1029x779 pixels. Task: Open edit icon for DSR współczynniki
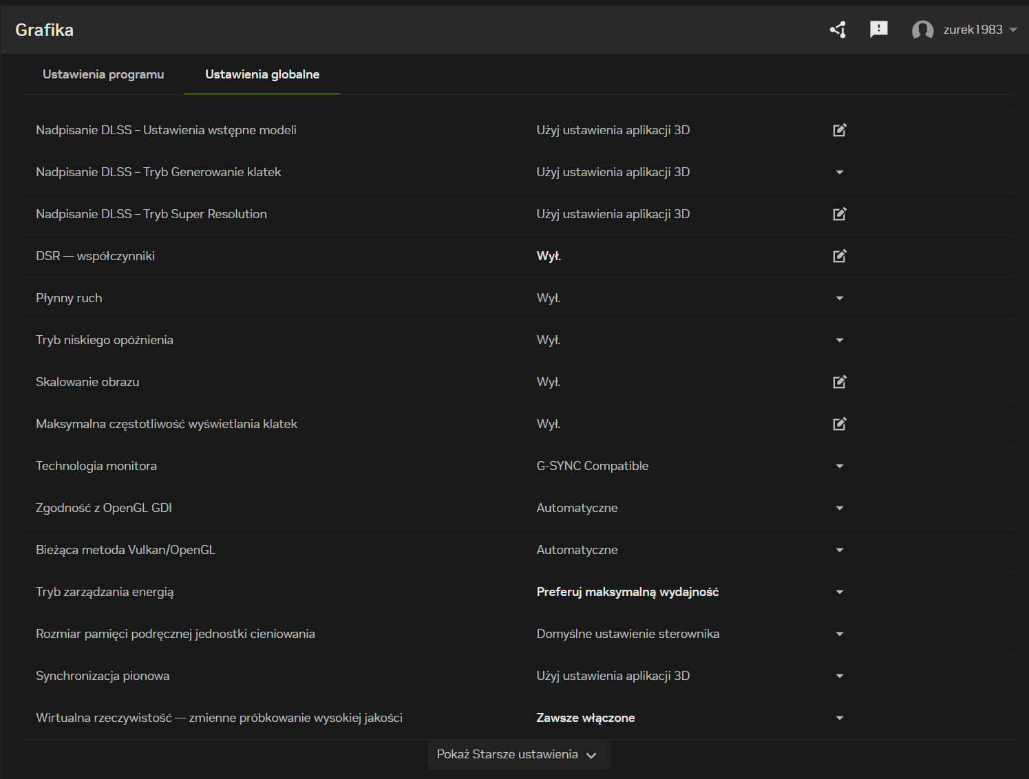pos(839,256)
